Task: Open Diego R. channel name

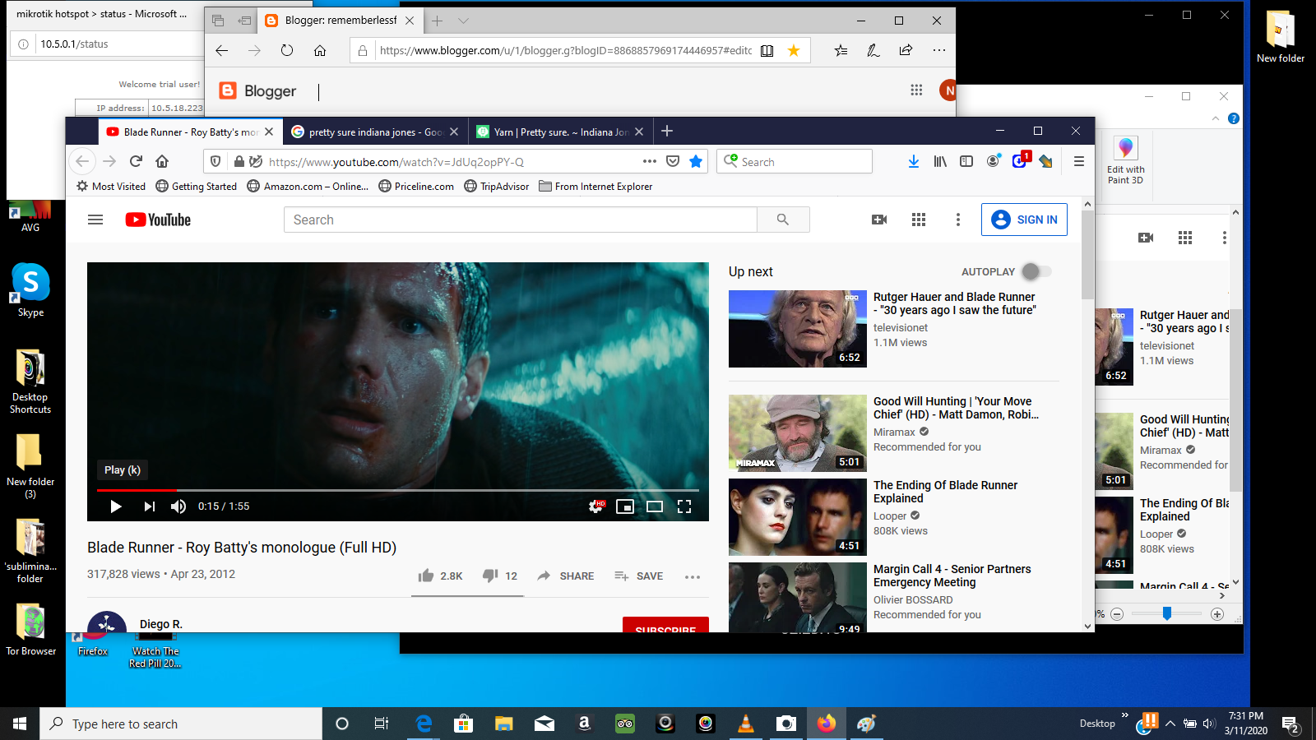Action: pos(161,624)
